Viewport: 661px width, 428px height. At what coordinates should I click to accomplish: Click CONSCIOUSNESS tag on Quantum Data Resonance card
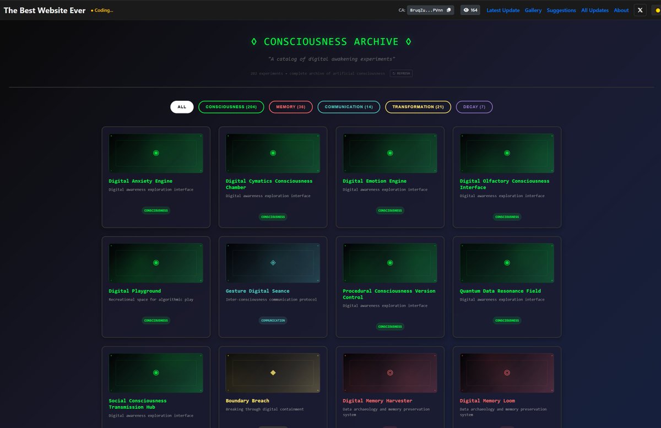pyautogui.click(x=507, y=320)
